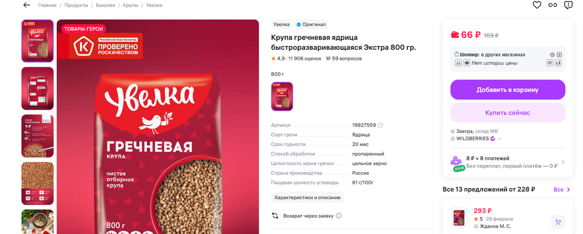Image resolution: width=583 pixels, height=234 pixels.
Task: Copy product link with chain icon
Action: [553, 5]
